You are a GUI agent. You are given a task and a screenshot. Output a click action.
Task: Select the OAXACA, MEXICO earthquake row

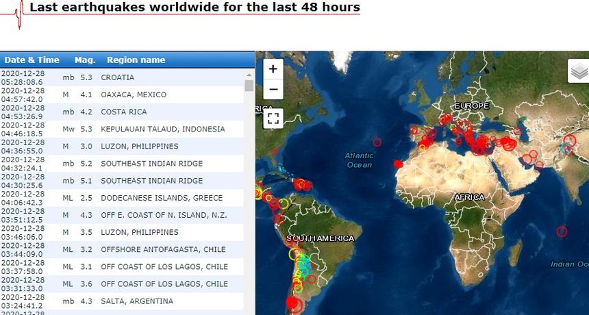133,94
